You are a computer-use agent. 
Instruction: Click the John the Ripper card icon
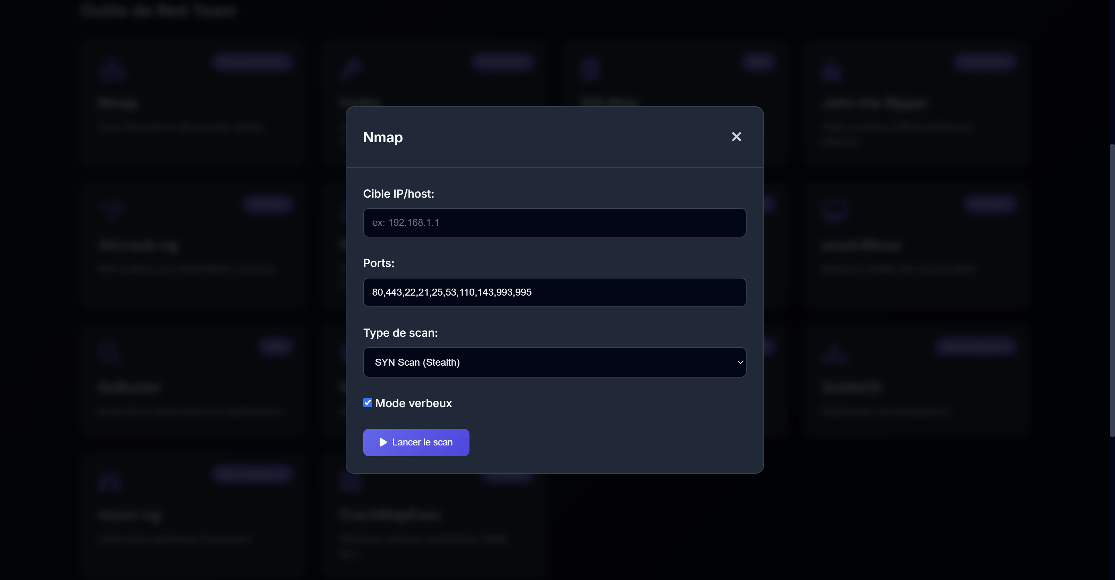(x=832, y=71)
